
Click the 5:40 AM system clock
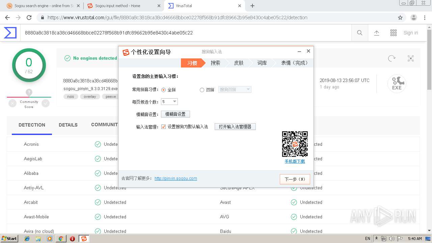pos(415,239)
